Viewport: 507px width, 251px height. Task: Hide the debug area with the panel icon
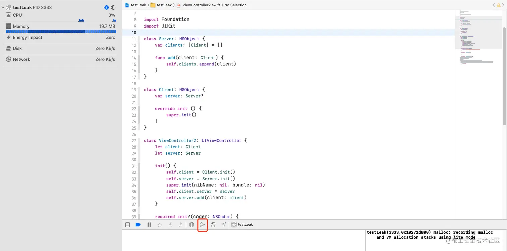[127, 225]
